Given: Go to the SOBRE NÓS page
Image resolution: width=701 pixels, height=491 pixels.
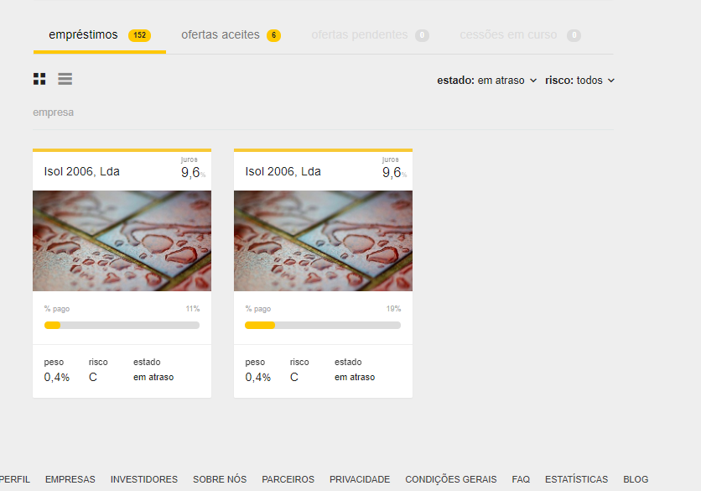Looking at the screenshot, I should click(220, 479).
